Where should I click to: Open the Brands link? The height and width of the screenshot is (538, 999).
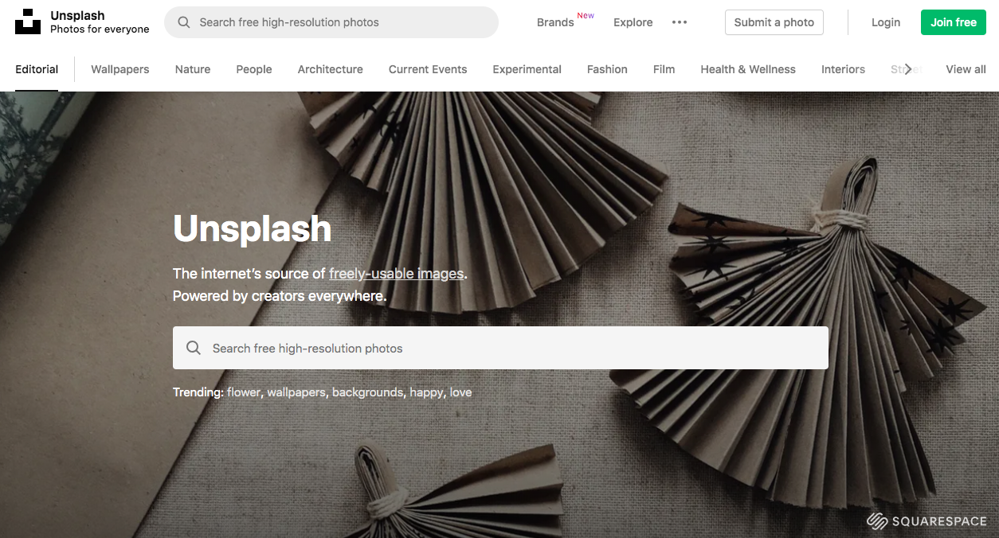click(x=555, y=22)
